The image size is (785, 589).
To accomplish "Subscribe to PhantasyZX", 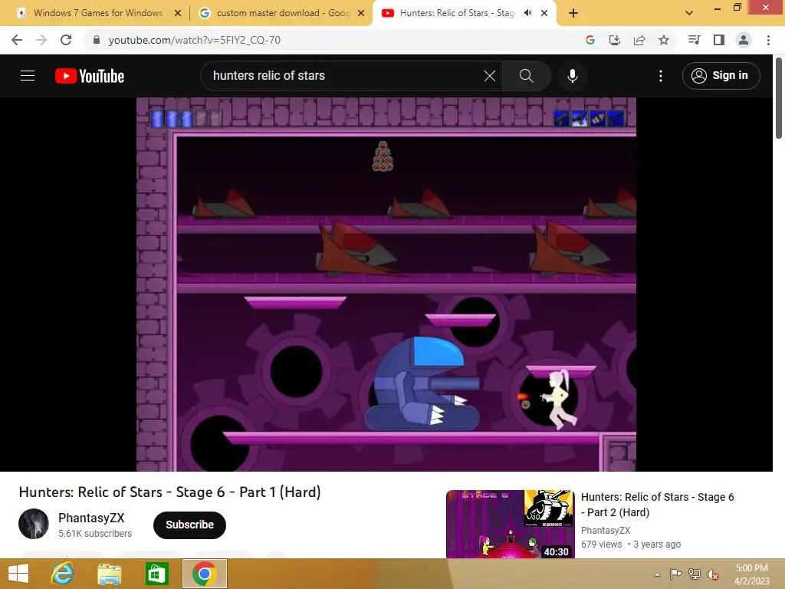I will click(x=190, y=525).
